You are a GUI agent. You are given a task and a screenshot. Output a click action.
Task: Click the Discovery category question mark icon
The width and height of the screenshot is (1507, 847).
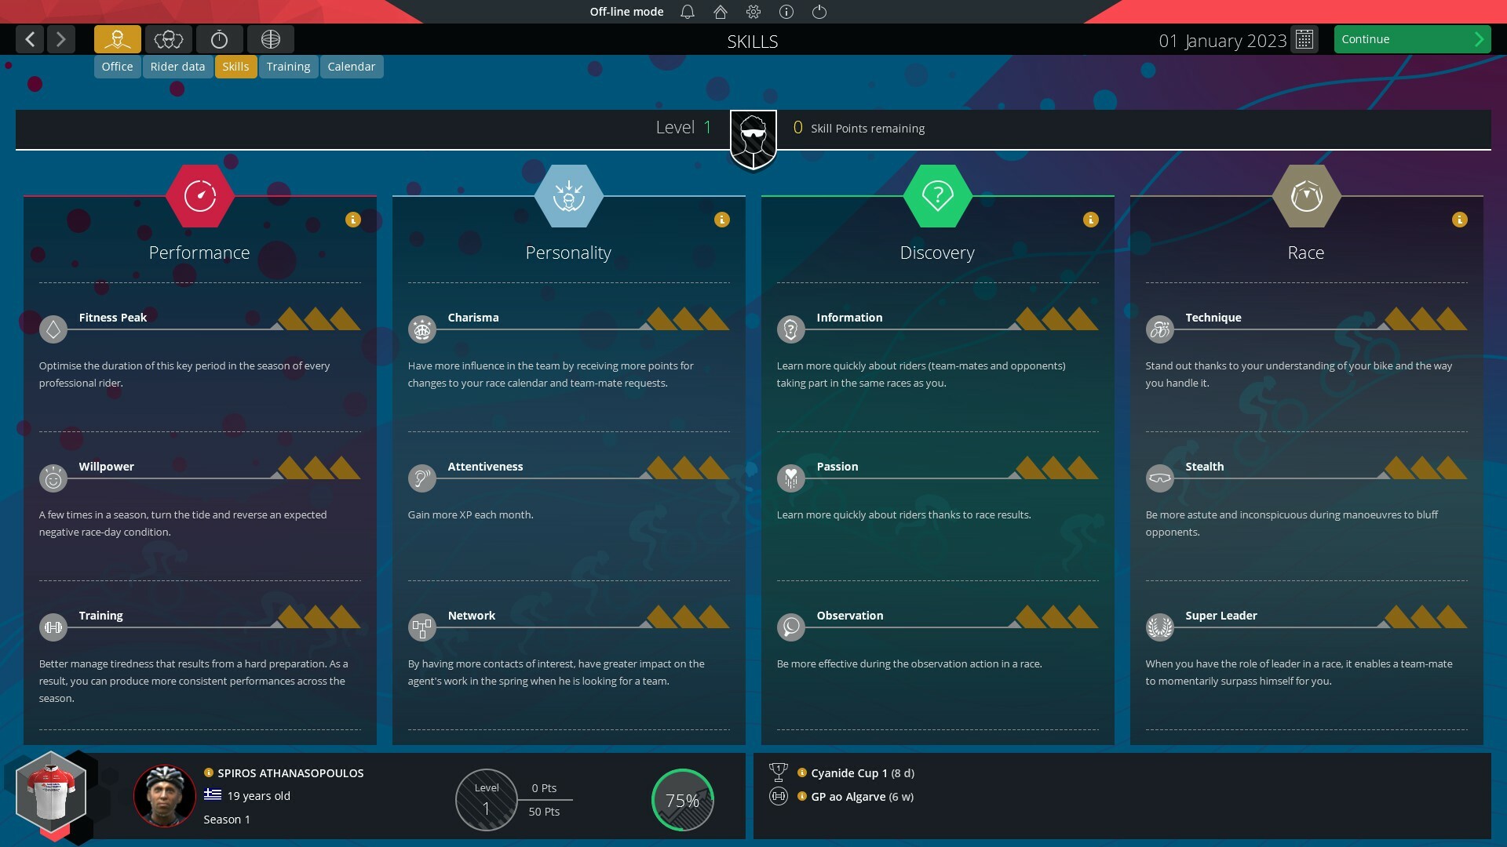[x=936, y=194]
